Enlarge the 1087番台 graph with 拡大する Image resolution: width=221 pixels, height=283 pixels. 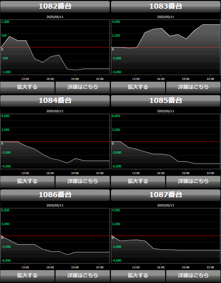[138, 276]
